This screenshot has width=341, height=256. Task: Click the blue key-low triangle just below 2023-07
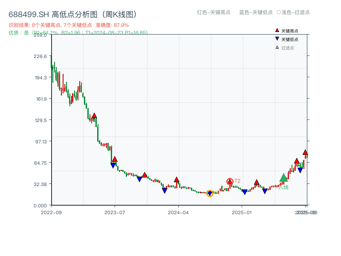pos(113,164)
